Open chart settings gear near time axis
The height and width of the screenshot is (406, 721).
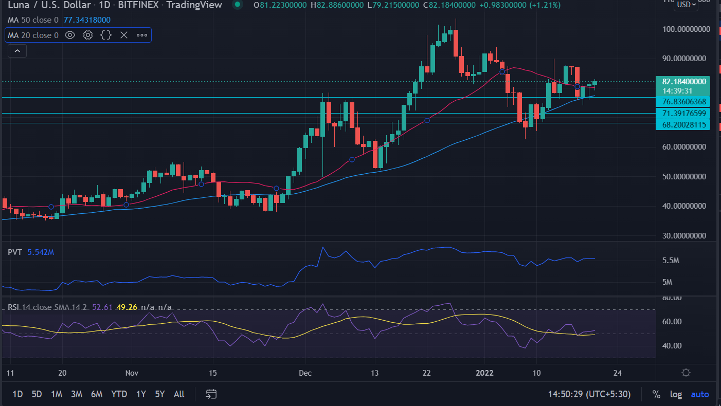(686, 373)
